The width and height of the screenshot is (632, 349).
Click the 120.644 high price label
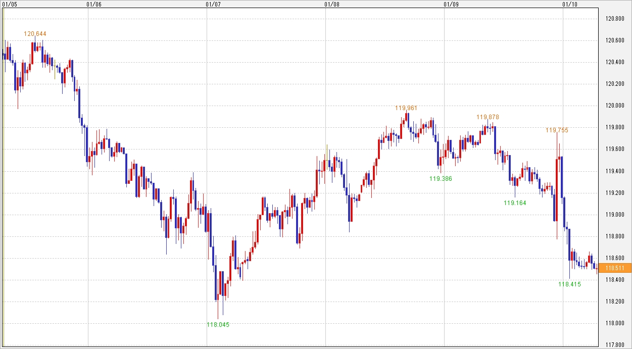(x=35, y=34)
